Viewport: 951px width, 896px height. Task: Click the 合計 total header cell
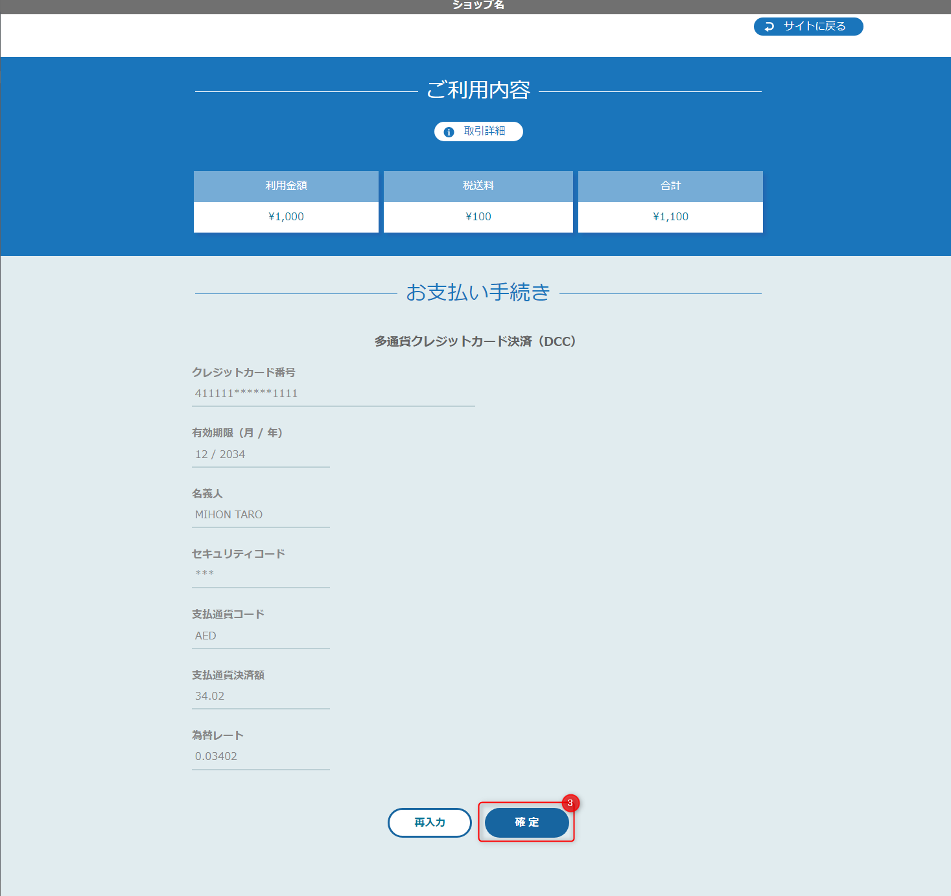point(670,186)
